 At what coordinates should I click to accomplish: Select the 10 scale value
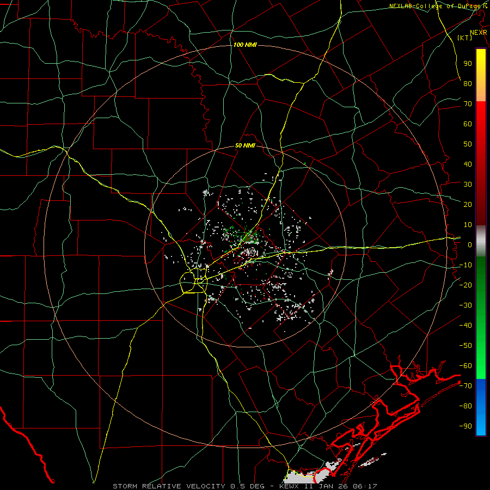pos(468,225)
